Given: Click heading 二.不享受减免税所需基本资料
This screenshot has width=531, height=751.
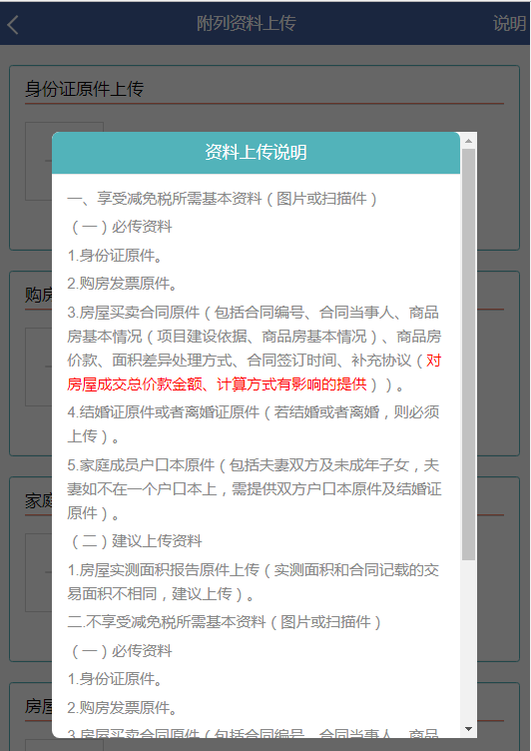Looking at the screenshot, I should 225,622.
